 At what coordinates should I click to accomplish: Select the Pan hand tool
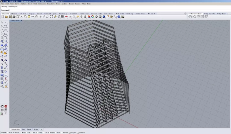pos(36,17)
